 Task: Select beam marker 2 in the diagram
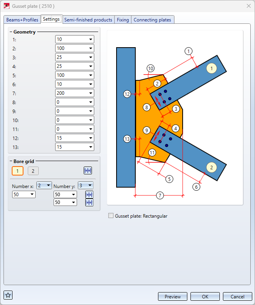(x=212, y=167)
